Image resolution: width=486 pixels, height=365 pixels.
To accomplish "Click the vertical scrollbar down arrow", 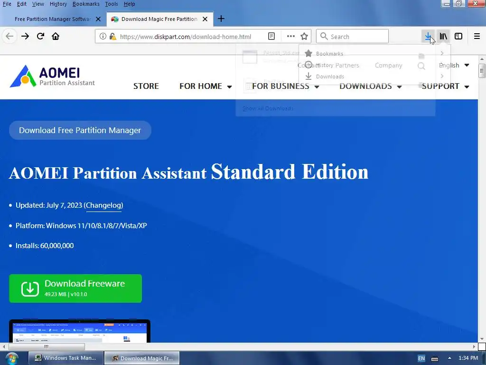I will [x=482, y=339].
